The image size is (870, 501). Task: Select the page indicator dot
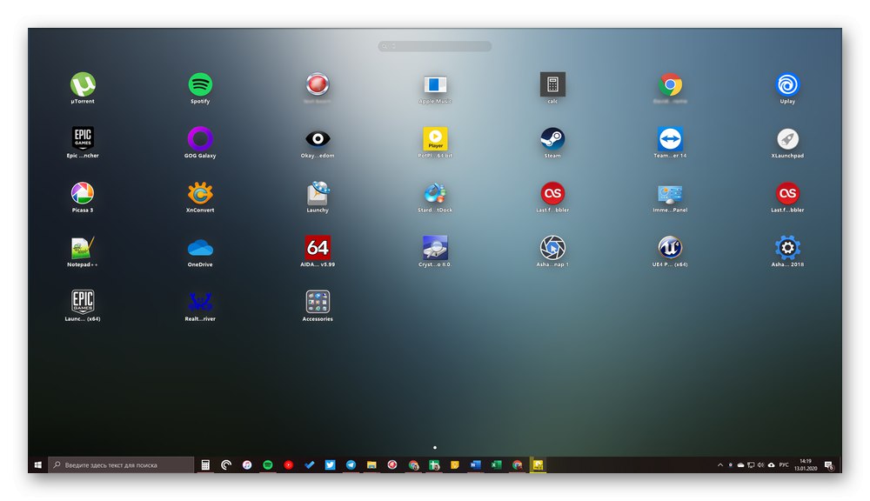click(x=435, y=447)
